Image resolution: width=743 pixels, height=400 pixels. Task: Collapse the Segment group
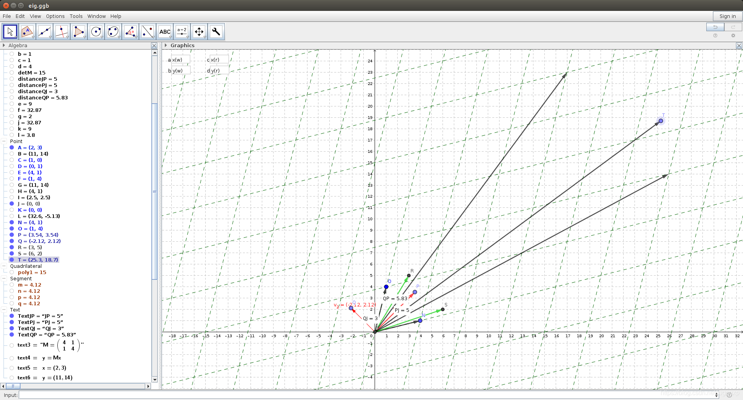pyautogui.click(x=4, y=278)
